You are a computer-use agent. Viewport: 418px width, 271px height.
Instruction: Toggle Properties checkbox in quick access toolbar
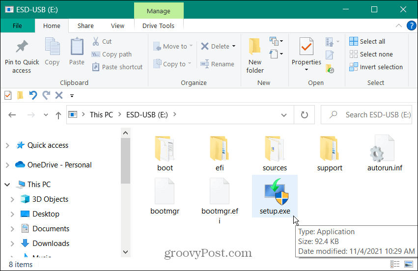click(x=8, y=95)
